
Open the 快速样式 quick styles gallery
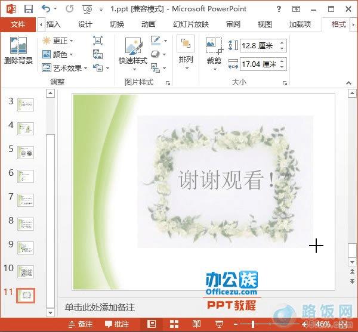tap(133, 54)
